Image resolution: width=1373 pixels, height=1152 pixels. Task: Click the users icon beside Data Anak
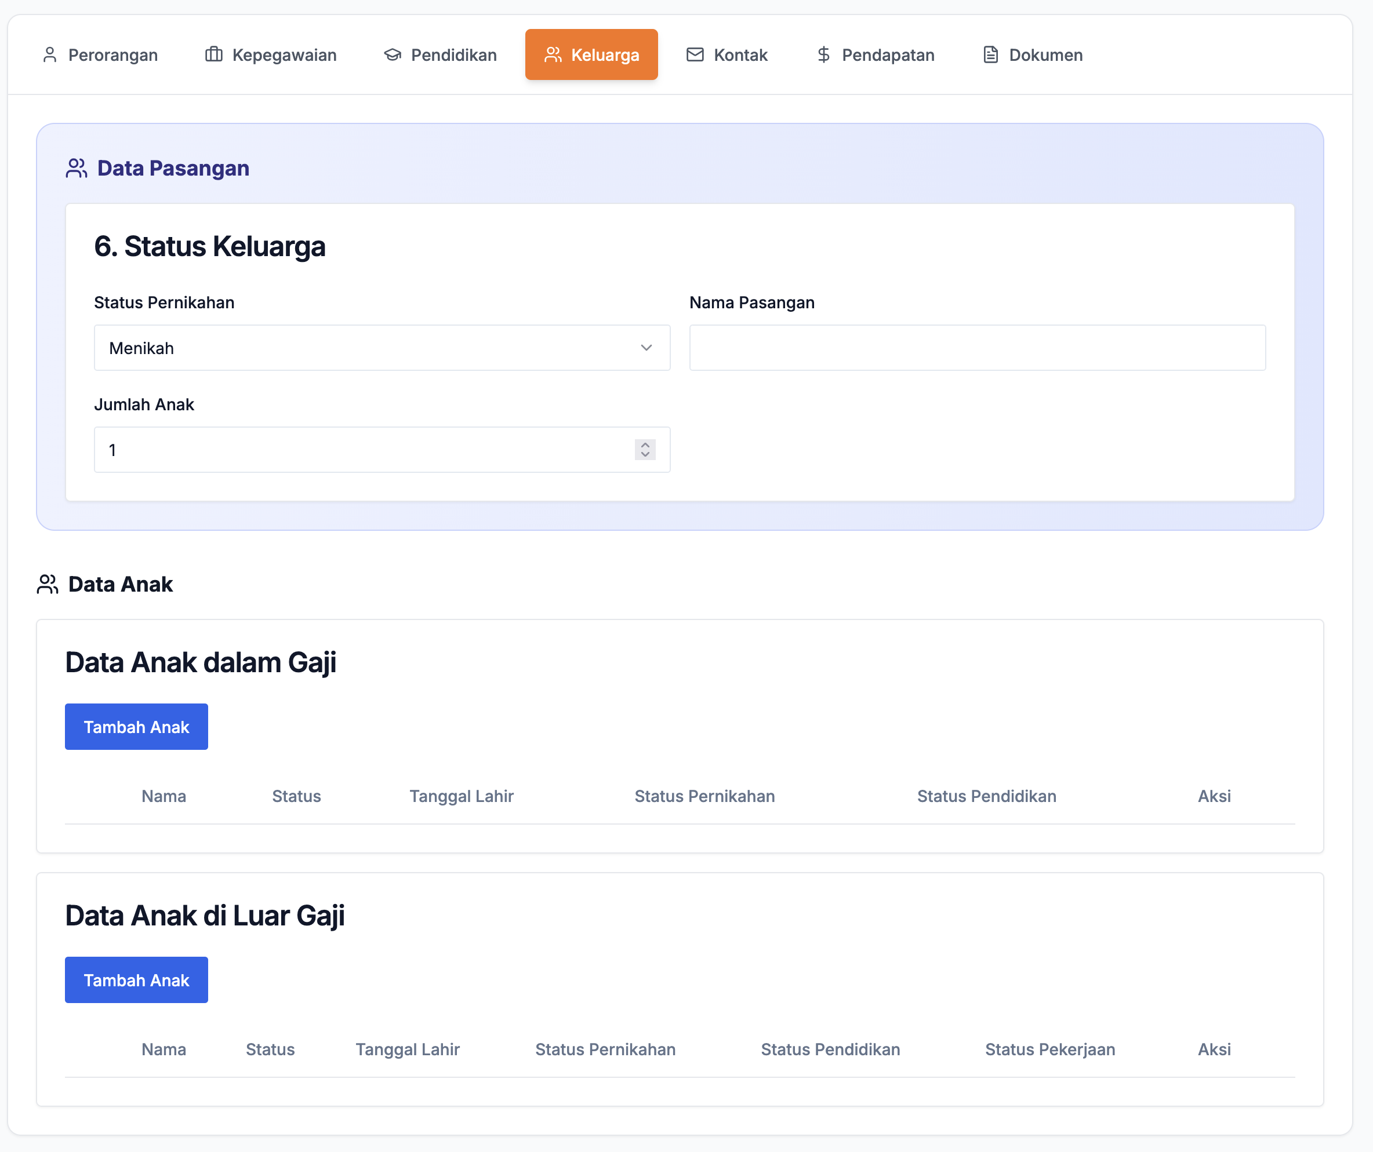tap(48, 584)
